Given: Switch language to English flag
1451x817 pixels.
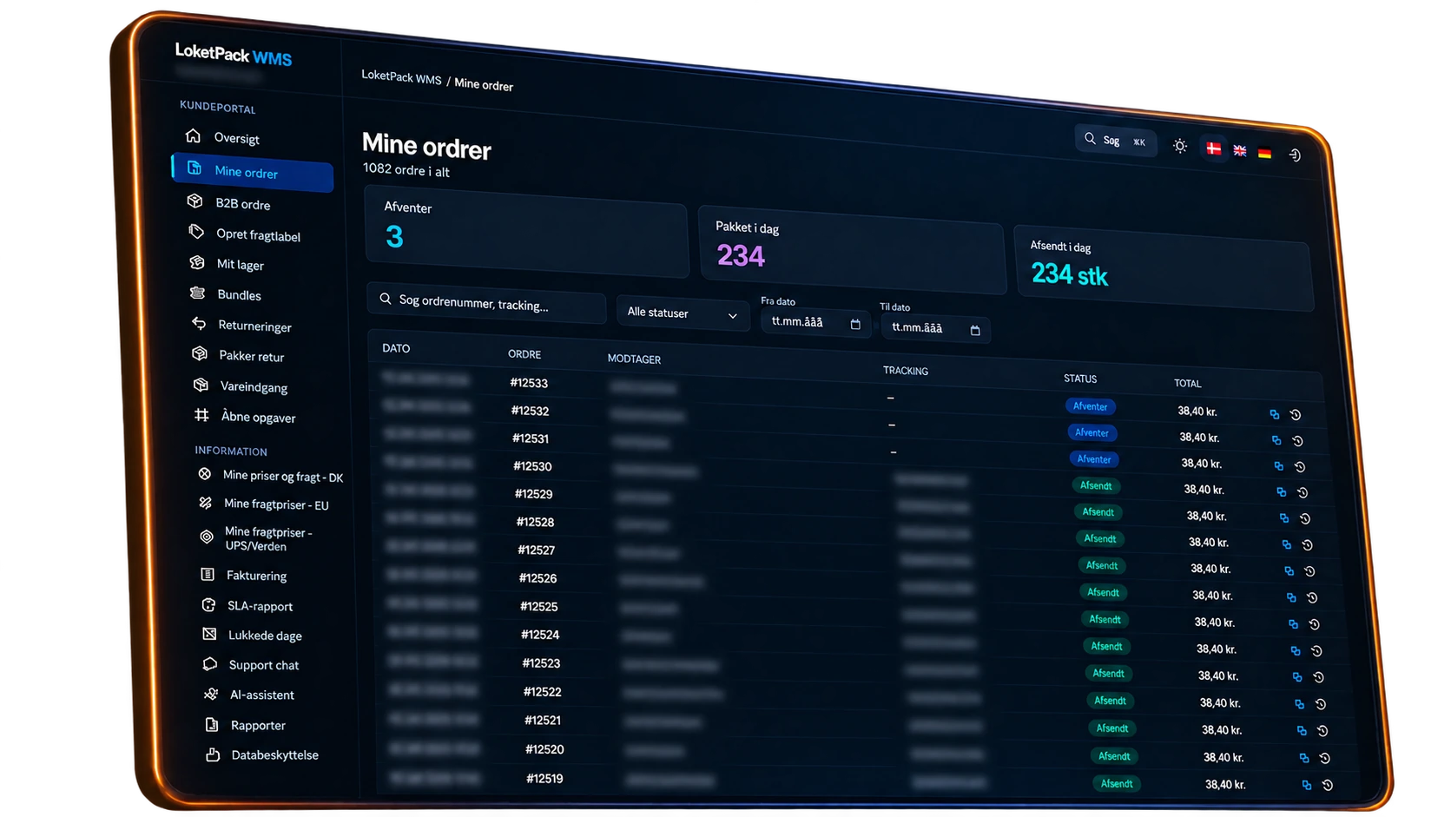Looking at the screenshot, I should click(1240, 151).
